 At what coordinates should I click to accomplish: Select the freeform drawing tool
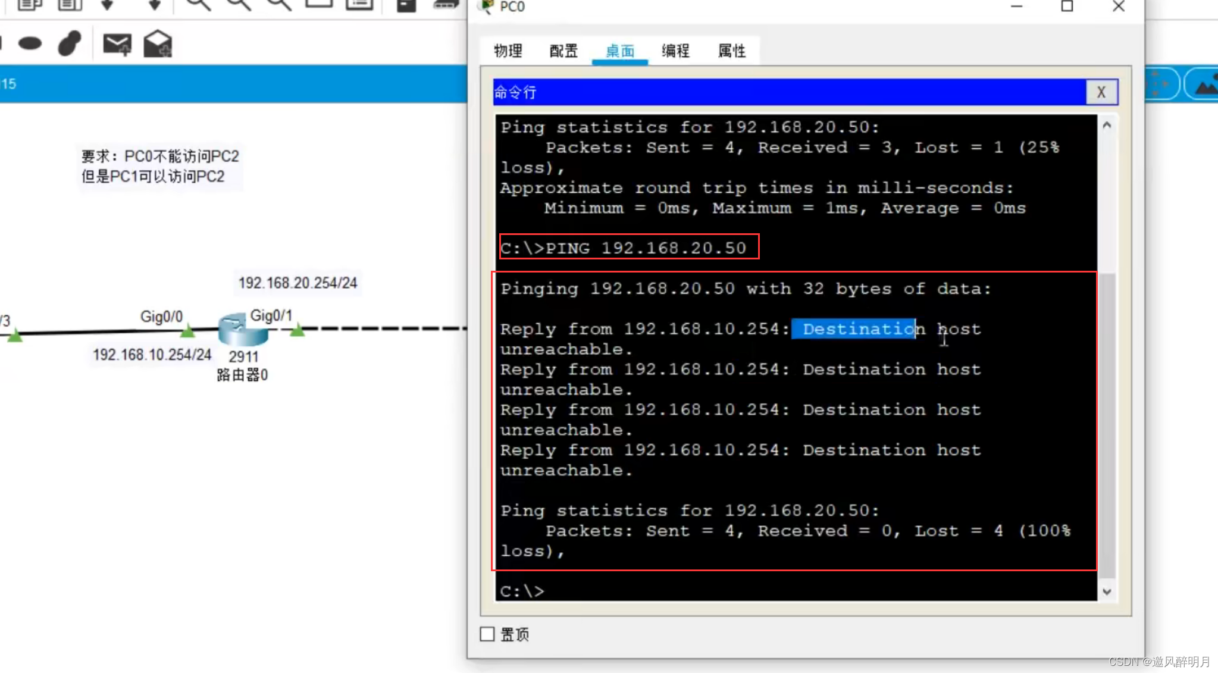(x=70, y=43)
